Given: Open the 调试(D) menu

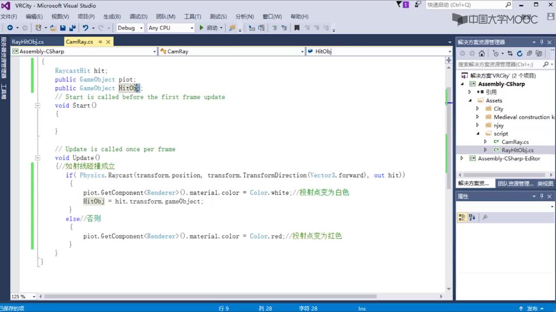Looking at the screenshot, I should tap(139, 16).
